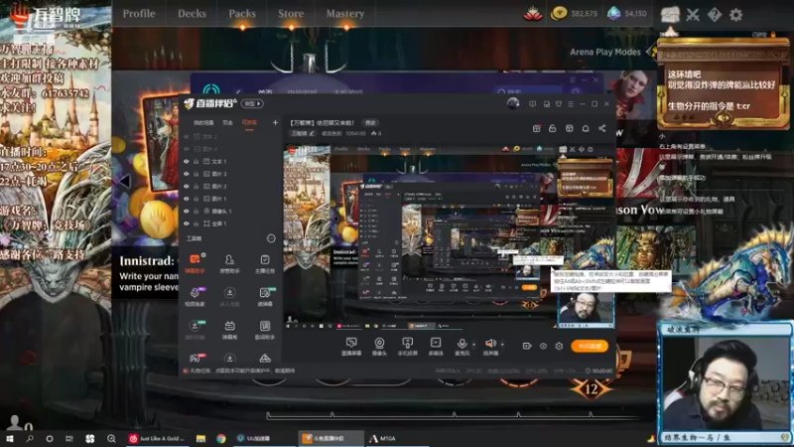Screen dimensions: 794x447
Task: Open the Mastery tab in MTGA
Action: point(344,14)
